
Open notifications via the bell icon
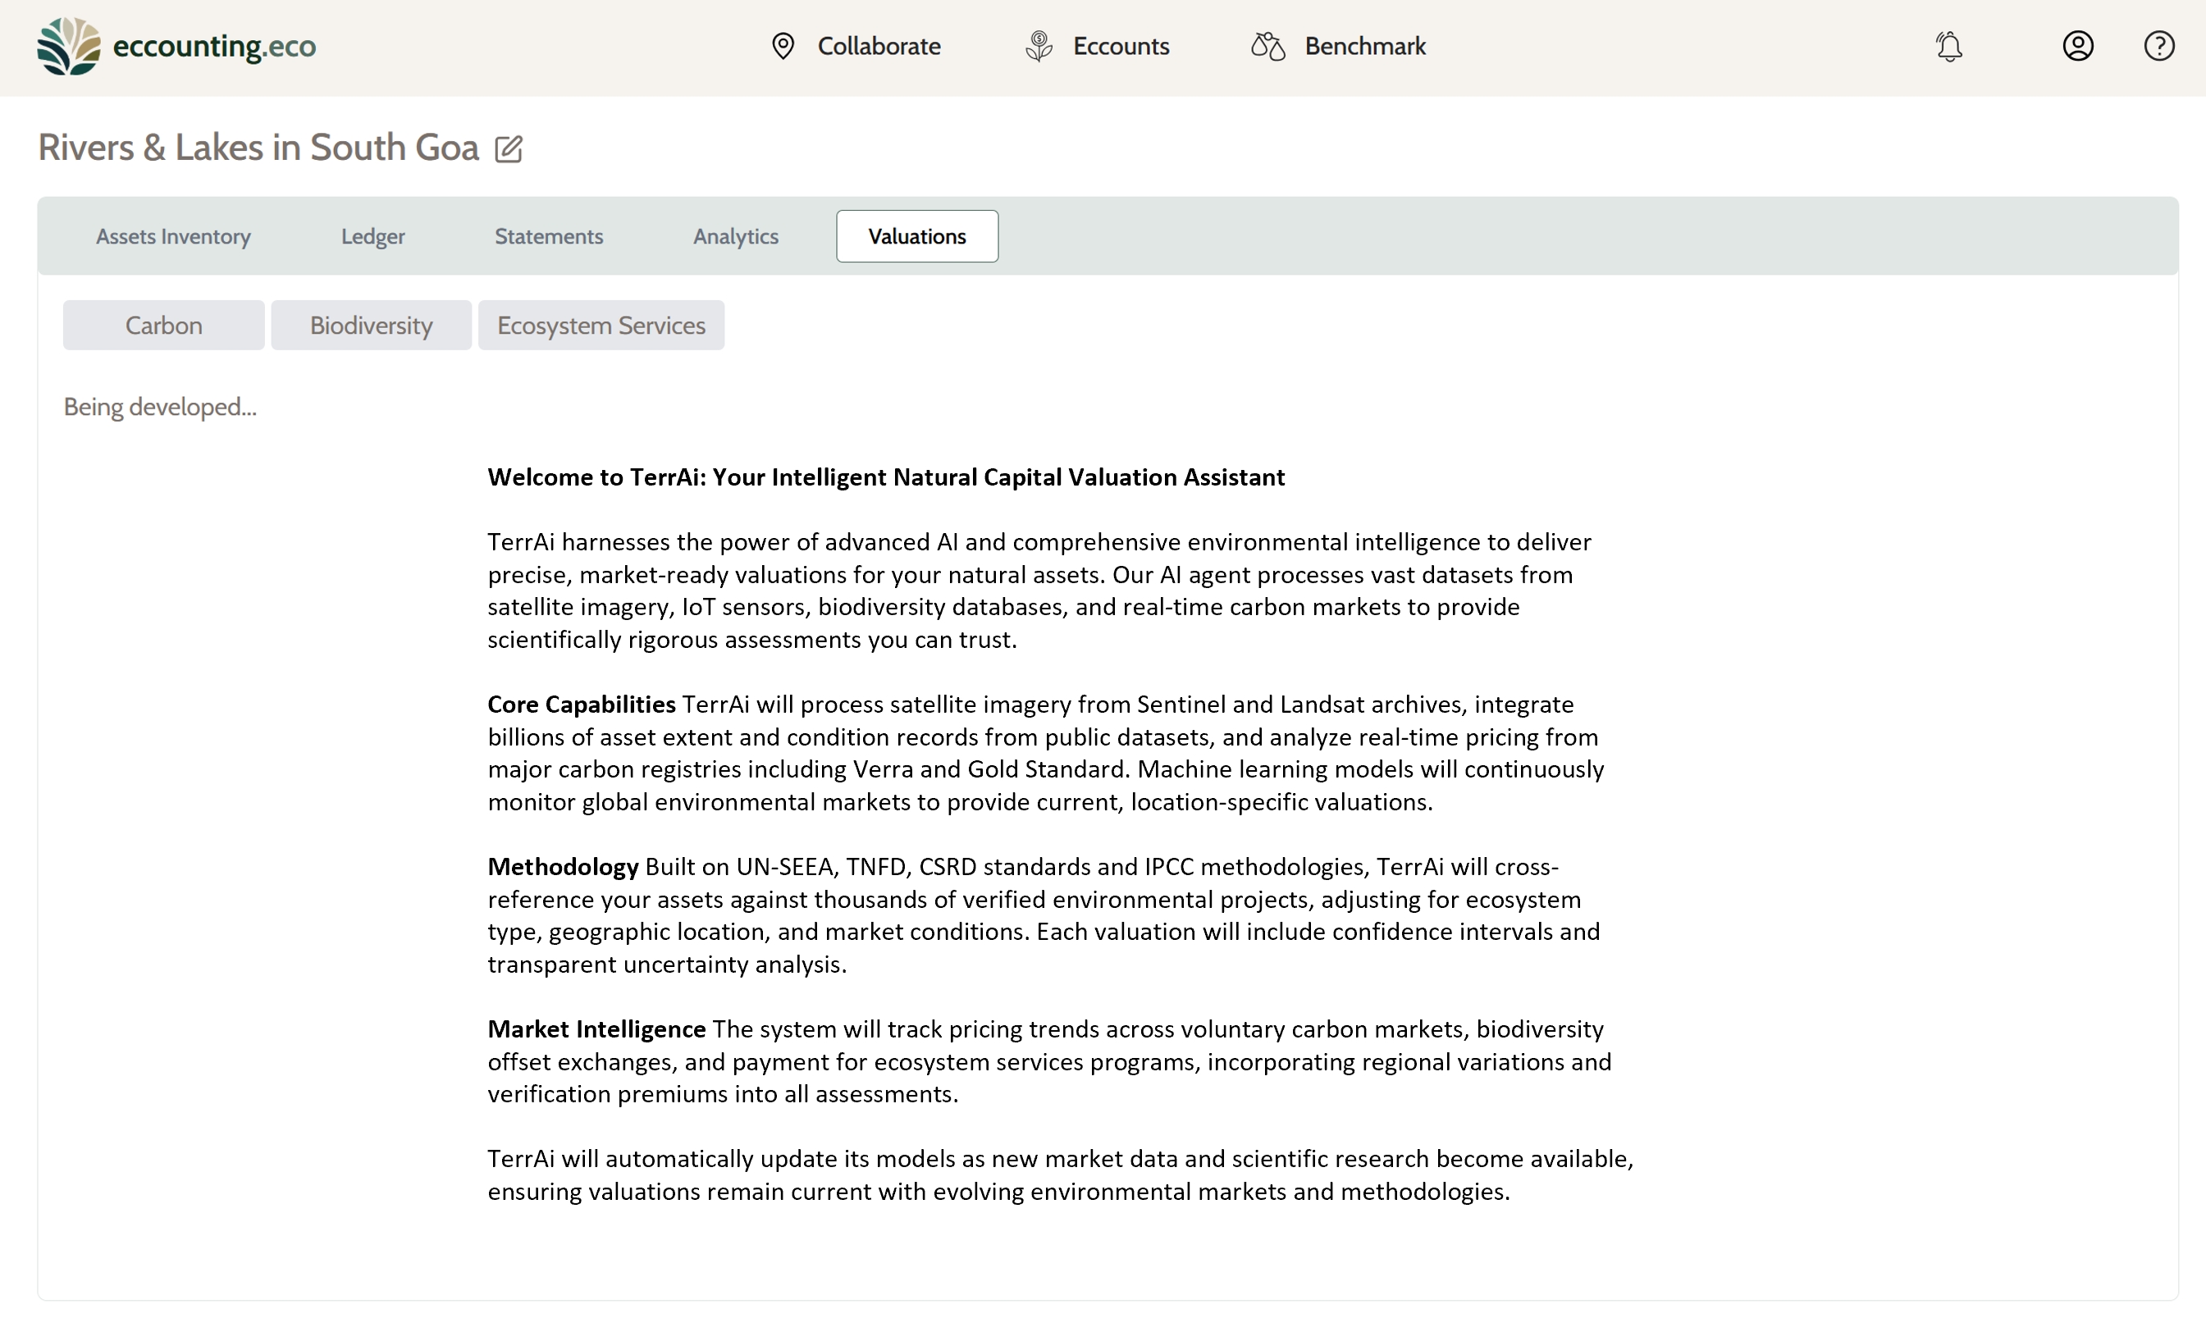(1948, 46)
